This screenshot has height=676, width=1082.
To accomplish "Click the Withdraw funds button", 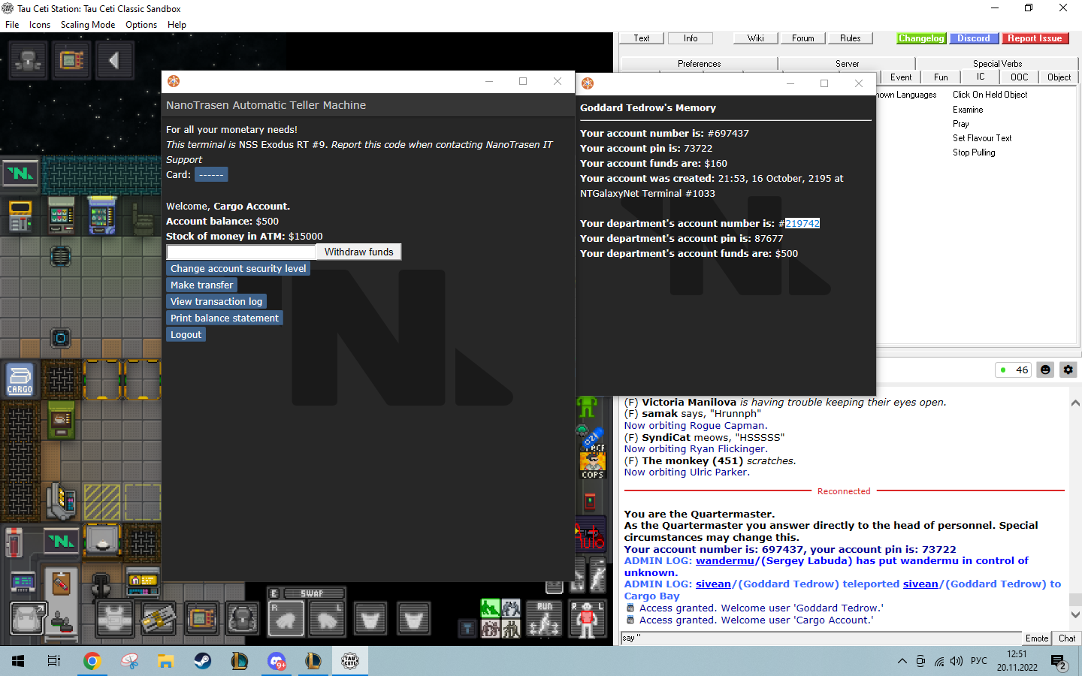I will (358, 252).
